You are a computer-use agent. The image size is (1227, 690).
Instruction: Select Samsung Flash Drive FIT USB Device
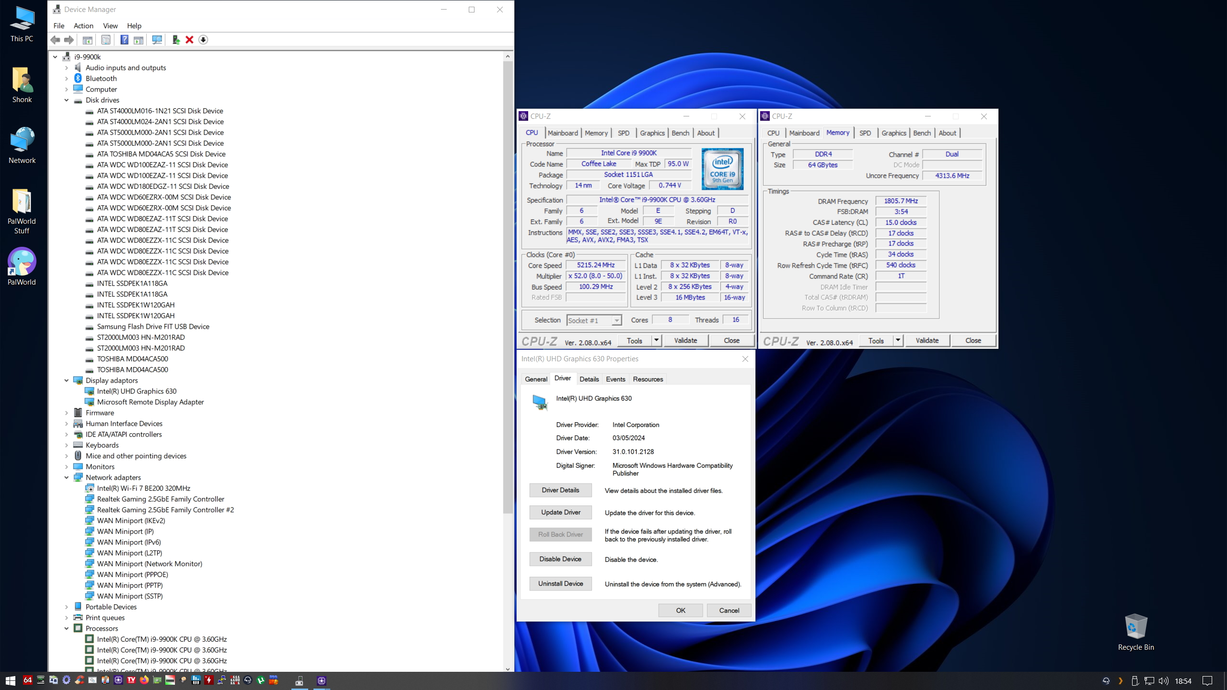click(x=153, y=327)
